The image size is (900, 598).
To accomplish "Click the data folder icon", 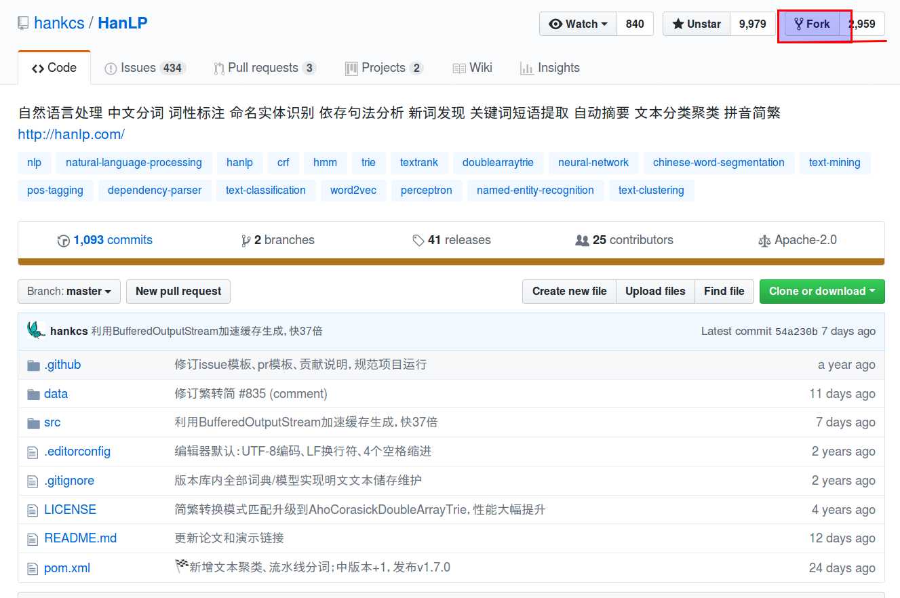I will click(33, 395).
